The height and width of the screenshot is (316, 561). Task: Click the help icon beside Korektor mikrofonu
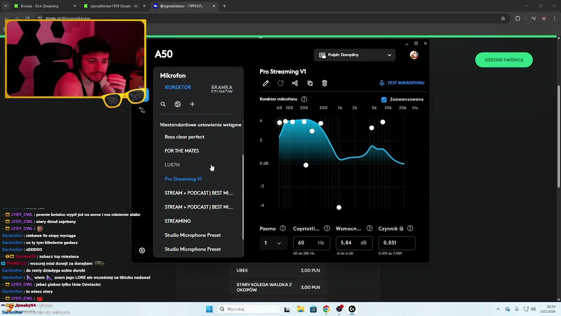304,99
